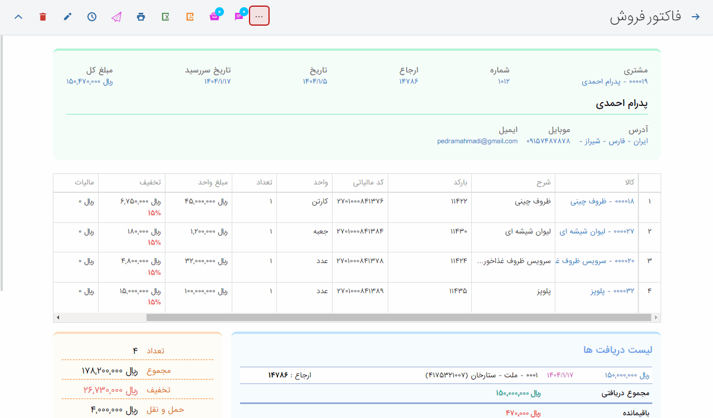Screen dimensions: 713x418
Task: Open the comments chat bubble icon
Action: tap(239, 17)
